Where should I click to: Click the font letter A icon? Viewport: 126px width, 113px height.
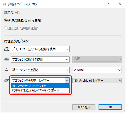(x=7, y=70)
